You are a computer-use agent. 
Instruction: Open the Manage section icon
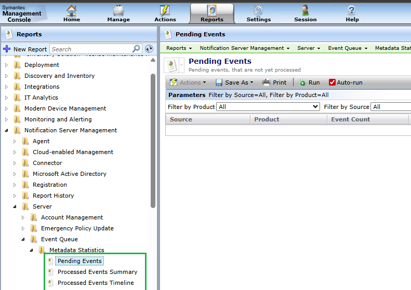118,10
